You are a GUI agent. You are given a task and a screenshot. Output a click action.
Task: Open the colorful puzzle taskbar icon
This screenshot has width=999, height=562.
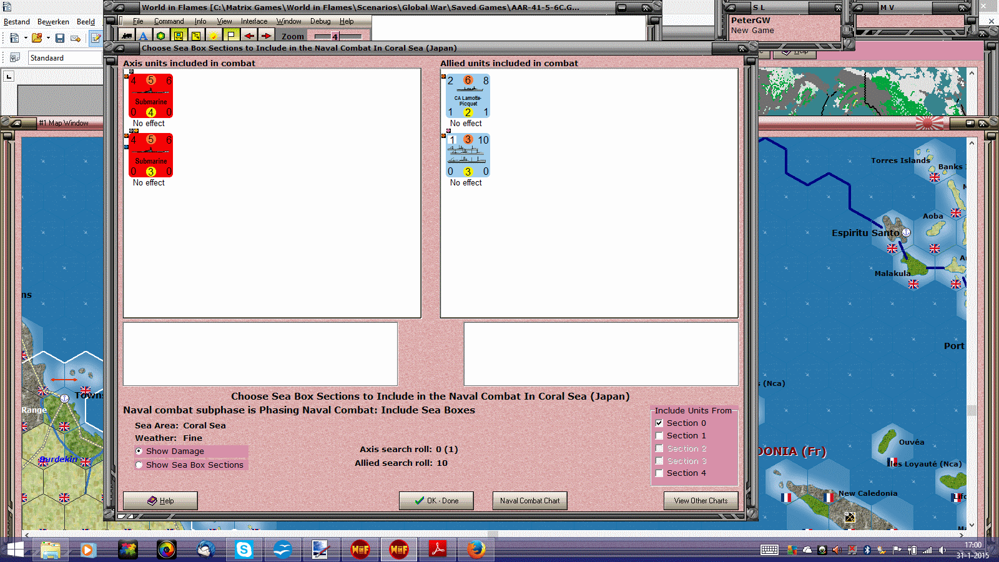point(128,550)
